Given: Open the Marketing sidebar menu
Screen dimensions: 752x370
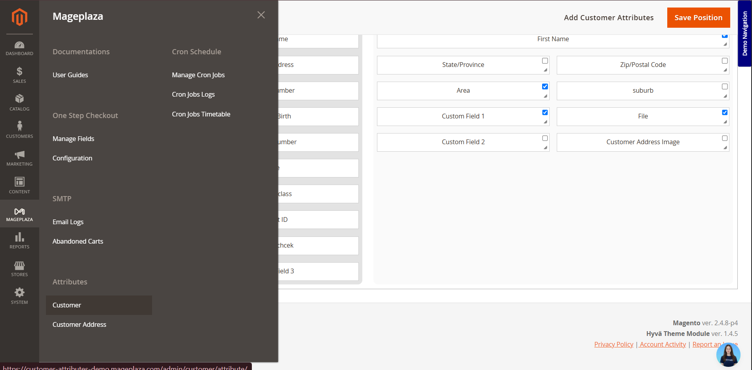Looking at the screenshot, I should [x=19, y=158].
